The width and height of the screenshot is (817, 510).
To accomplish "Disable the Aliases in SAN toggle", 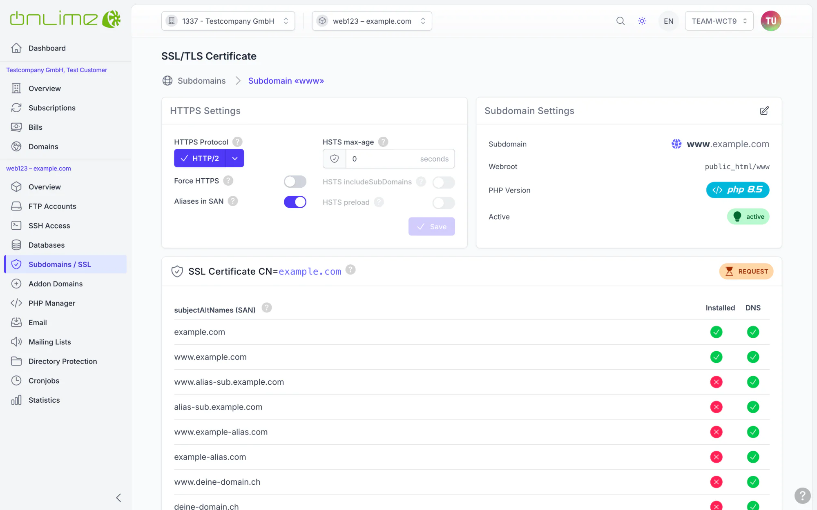I will (x=295, y=202).
